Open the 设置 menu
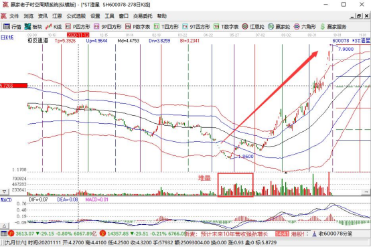Image resolution: width=371 pixels, height=247 pixels. 95,16
